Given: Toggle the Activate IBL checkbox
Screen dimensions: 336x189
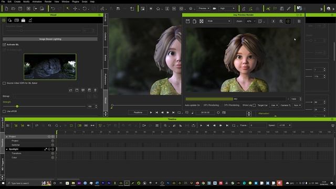Looking at the screenshot, I should point(4,45).
